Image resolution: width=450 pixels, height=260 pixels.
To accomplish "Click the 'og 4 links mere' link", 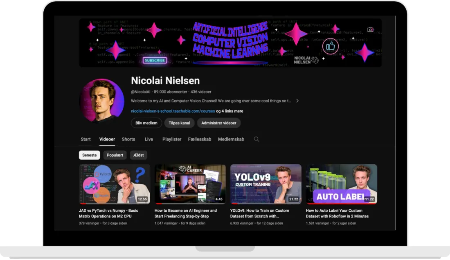I will (x=229, y=111).
